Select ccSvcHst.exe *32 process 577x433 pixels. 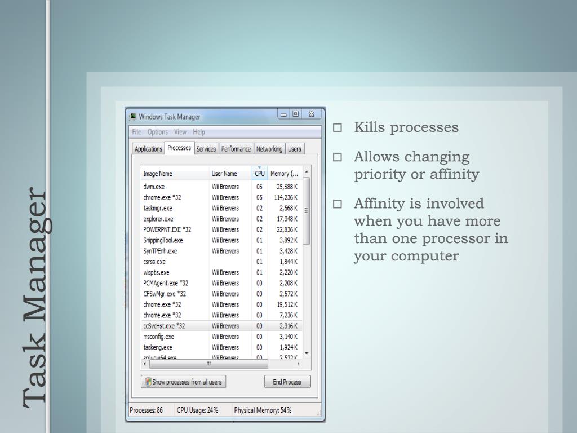tap(221, 326)
